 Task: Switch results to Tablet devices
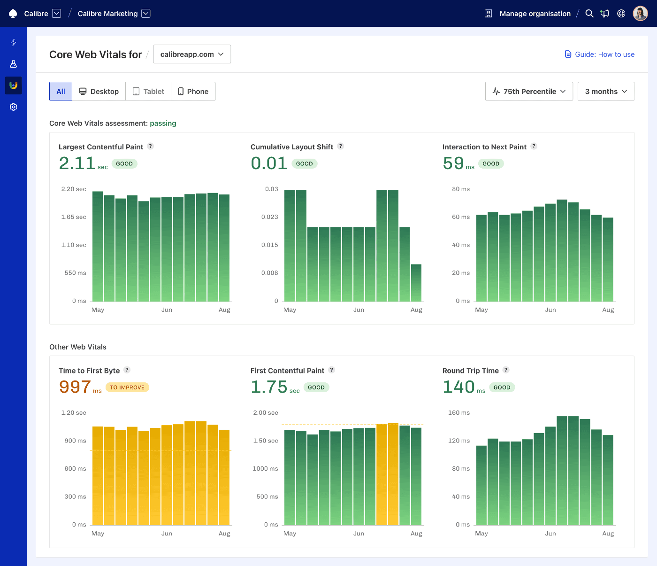148,91
